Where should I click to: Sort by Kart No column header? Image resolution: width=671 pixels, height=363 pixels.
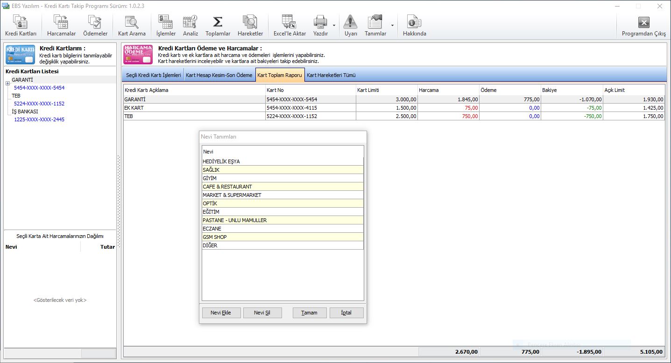[x=310, y=90]
